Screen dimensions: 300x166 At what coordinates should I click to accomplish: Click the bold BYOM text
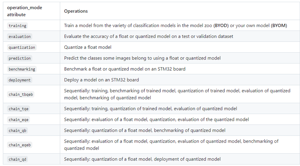tap(279, 26)
